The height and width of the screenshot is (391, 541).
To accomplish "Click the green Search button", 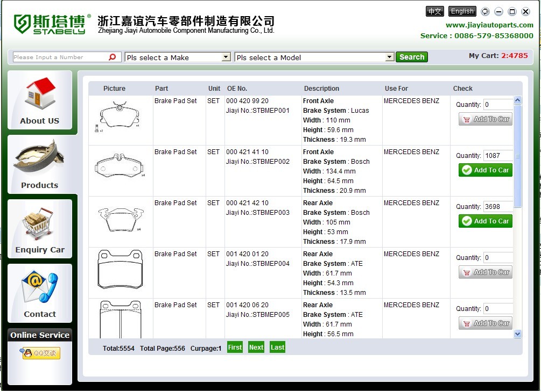I will [412, 57].
